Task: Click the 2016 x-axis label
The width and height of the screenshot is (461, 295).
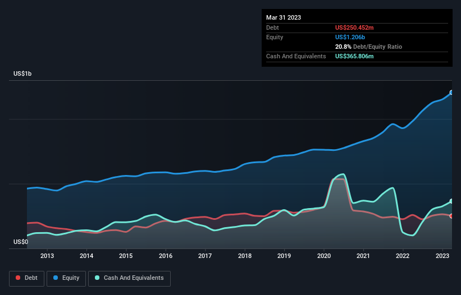Action: pos(166,256)
